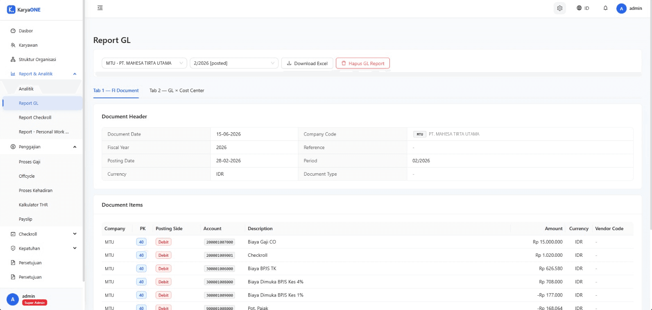Expand the Checkroll menu section
This screenshot has width=652, height=310.
(x=75, y=234)
